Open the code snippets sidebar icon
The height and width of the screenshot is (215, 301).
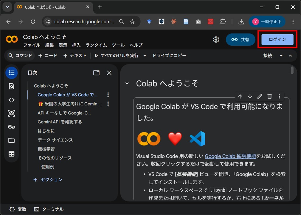12,100
